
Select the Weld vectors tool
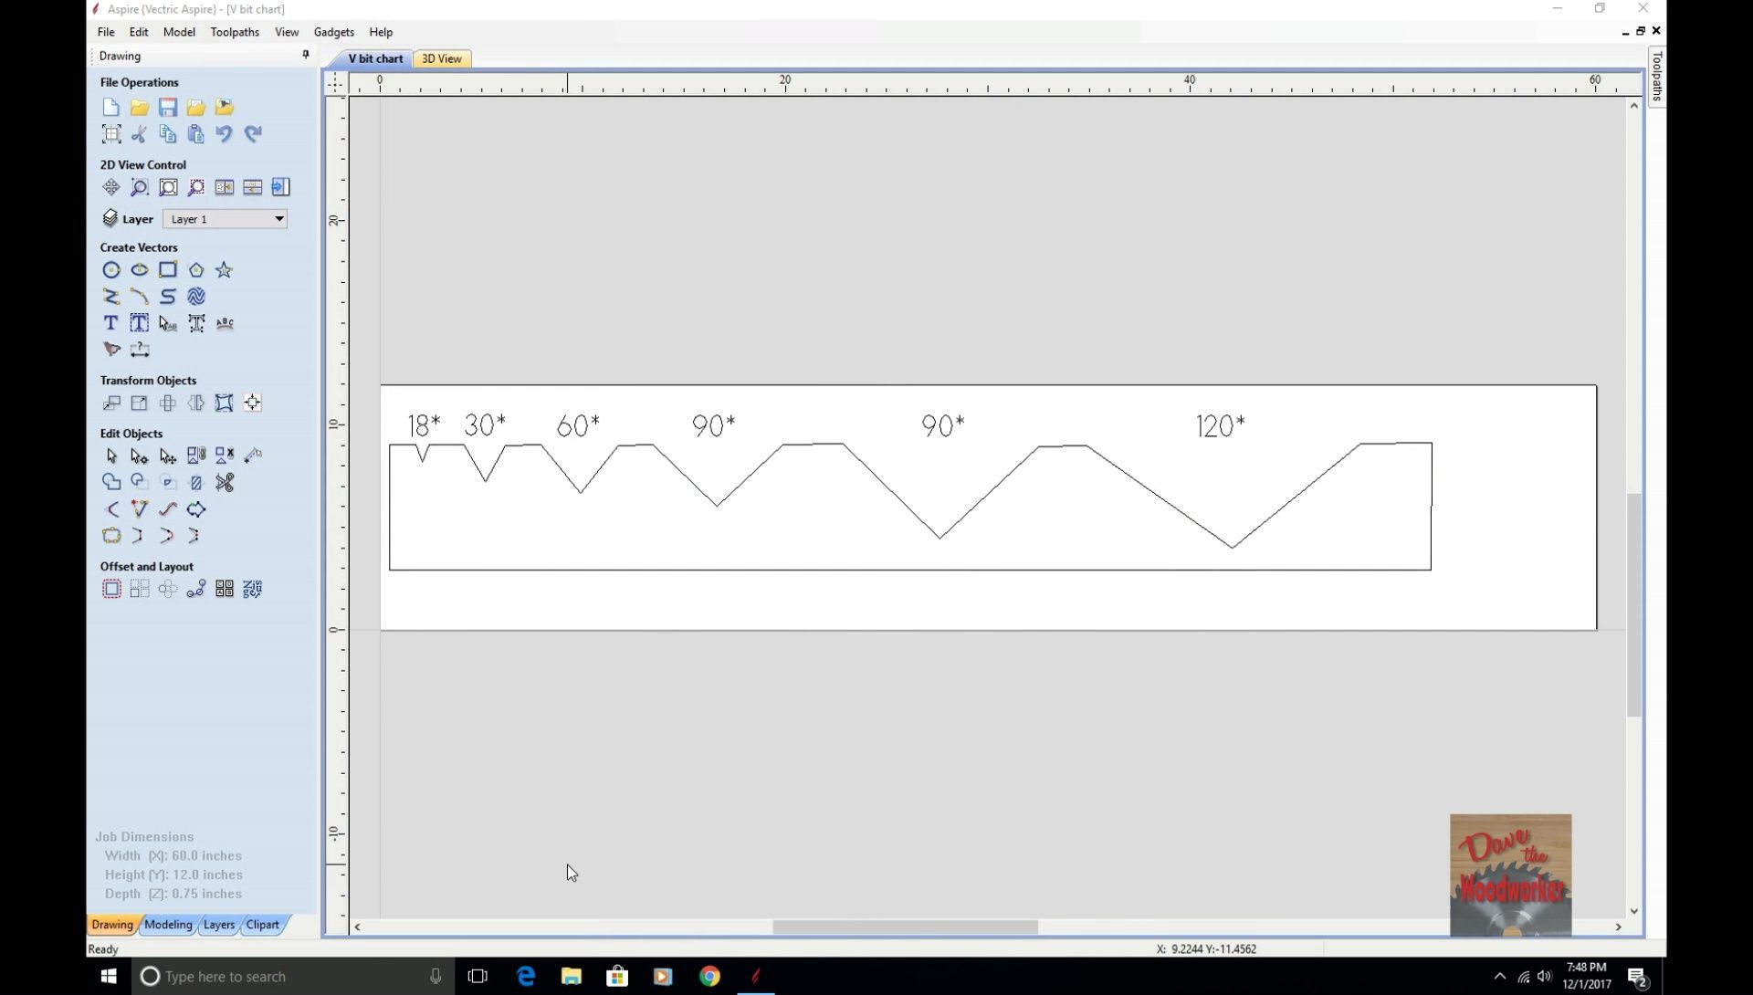[x=111, y=482]
